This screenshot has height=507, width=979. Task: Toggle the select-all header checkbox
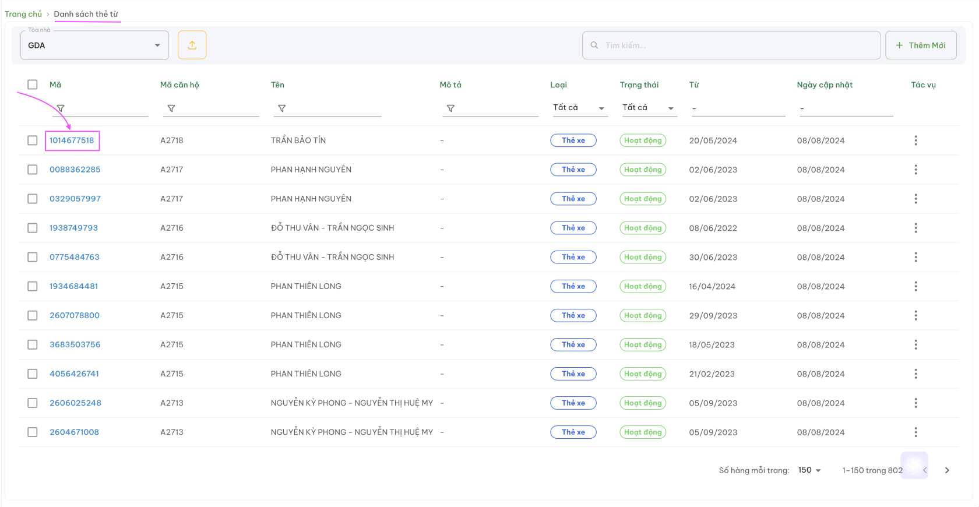pyautogui.click(x=33, y=85)
